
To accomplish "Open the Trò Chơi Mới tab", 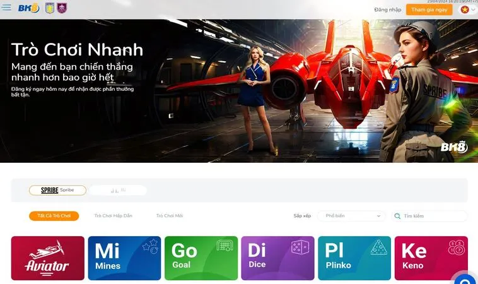I will click(170, 216).
